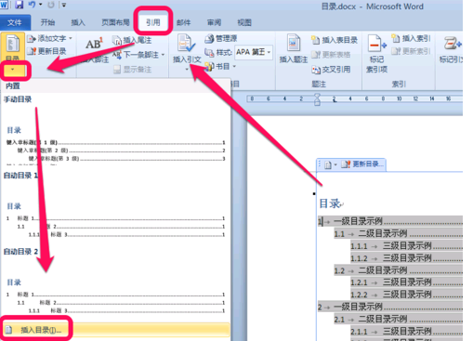The height and width of the screenshot is (341, 473).
Task: Click 插入索引 in the index group
Action: click(x=412, y=38)
